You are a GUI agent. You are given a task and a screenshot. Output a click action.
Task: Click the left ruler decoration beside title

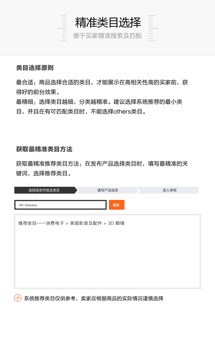(x=62, y=28)
